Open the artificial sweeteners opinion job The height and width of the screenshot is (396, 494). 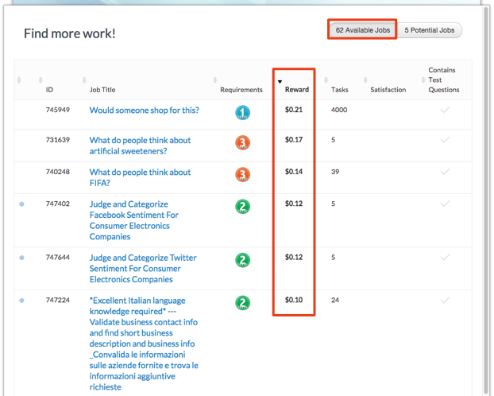[x=140, y=146]
